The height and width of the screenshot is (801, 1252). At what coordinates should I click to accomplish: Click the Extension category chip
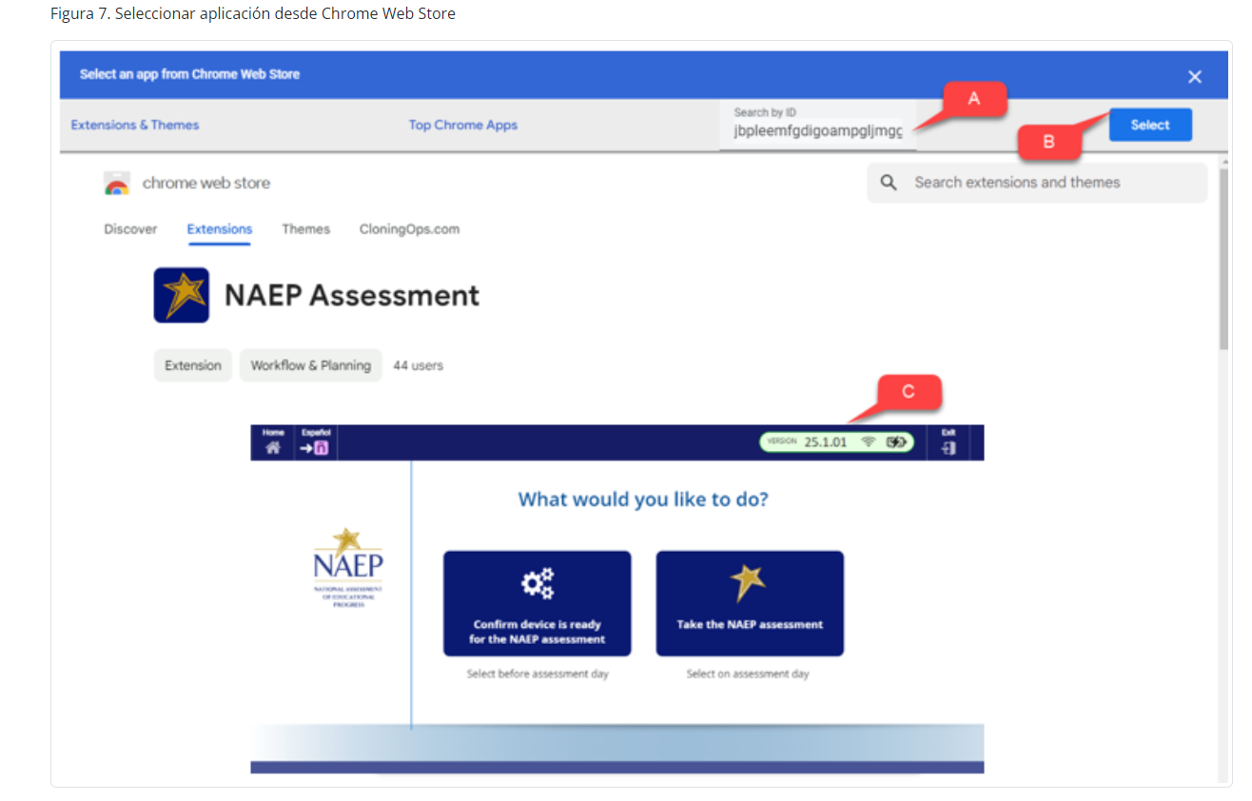193,365
